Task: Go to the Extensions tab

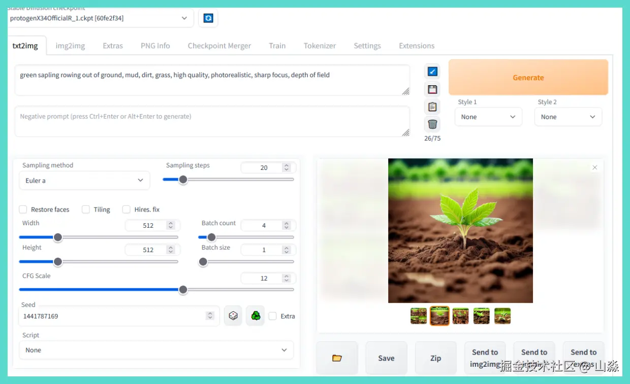Action: click(x=417, y=46)
